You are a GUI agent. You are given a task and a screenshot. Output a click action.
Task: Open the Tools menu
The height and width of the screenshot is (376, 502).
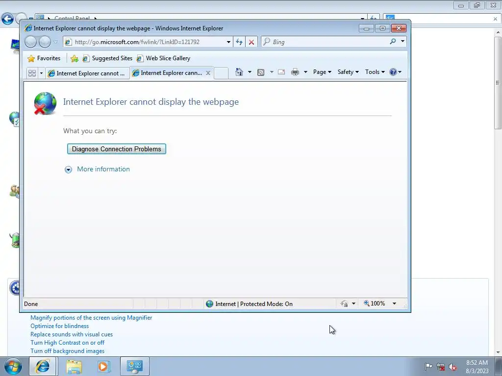pyautogui.click(x=375, y=72)
